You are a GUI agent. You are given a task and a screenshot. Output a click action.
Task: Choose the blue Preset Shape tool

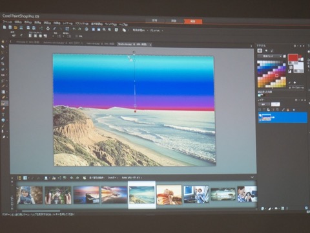(x=3, y=120)
